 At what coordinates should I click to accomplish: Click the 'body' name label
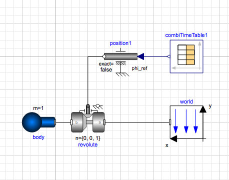coord(38,137)
